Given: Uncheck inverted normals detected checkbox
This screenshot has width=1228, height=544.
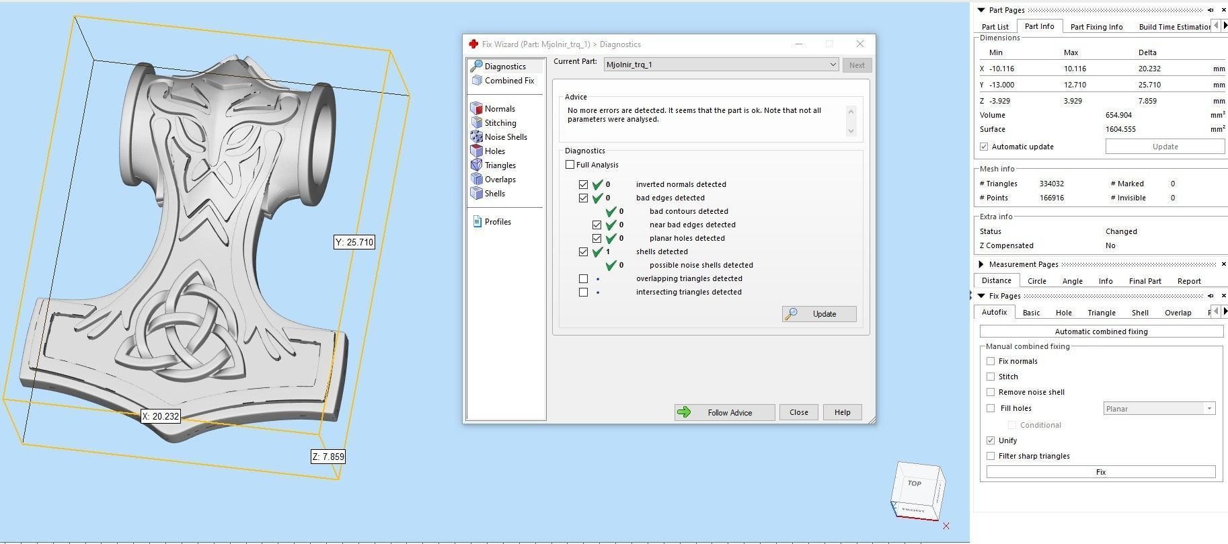Looking at the screenshot, I should (x=583, y=184).
